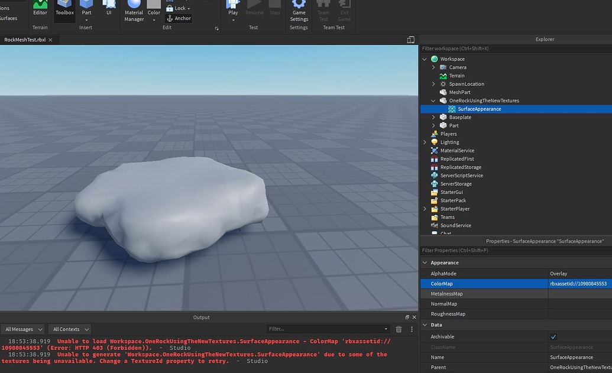Open Edit group dialog launcher
Image resolution: width=612 pixels, height=373 pixels.
(x=216, y=28)
